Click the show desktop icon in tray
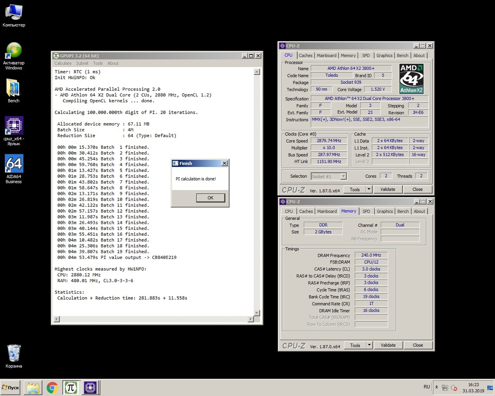Viewport: 495px width, 396px height. click(490, 388)
